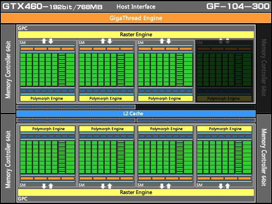This screenshot has height=204, width=272.
Task: Select the Host Interface label
Action: pos(136,7)
